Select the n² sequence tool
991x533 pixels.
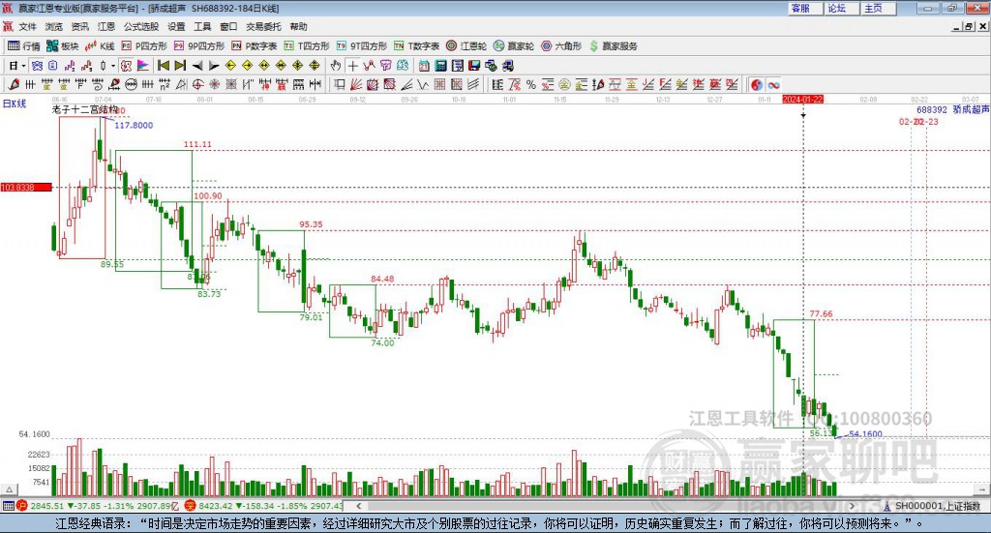coord(165,84)
